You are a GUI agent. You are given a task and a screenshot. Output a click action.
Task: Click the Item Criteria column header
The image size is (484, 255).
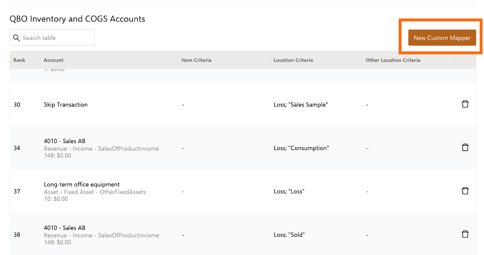196,60
